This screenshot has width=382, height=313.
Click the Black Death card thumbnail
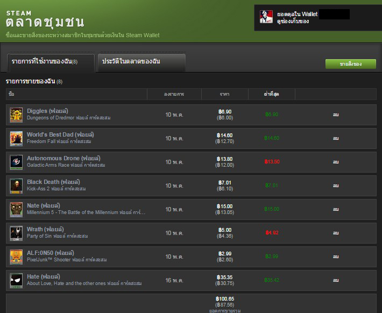pos(16,186)
